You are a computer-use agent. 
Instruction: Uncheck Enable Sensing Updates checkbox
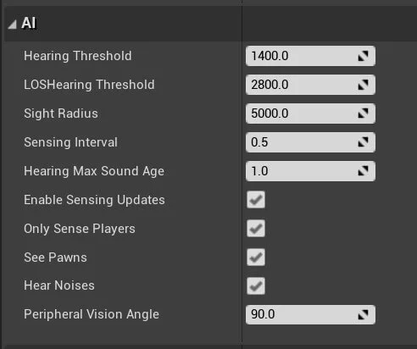pos(256,200)
